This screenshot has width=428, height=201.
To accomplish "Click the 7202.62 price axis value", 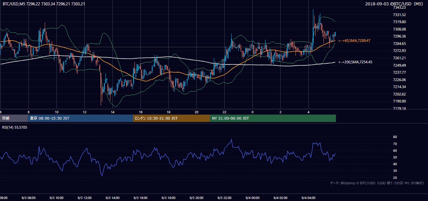I will 399,94.
